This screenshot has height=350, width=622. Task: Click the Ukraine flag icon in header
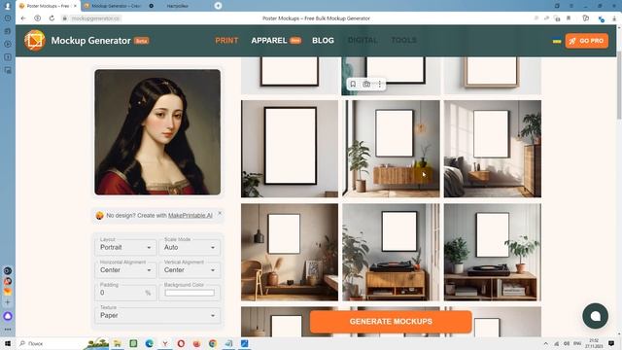pos(557,41)
